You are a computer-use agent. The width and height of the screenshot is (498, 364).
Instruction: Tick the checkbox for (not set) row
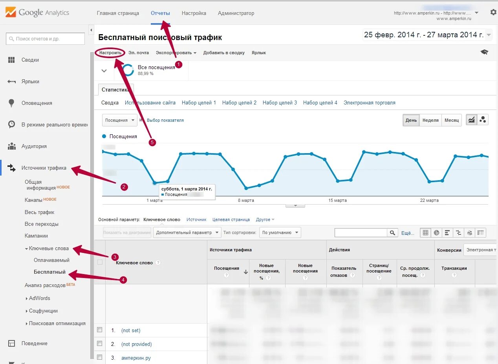pos(100,330)
